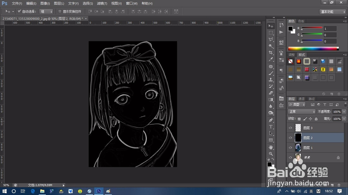Click the red R slider

(x=312, y=28)
